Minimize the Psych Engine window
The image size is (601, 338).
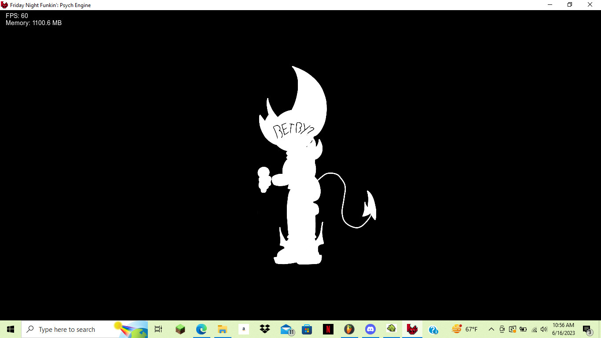click(x=550, y=5)
